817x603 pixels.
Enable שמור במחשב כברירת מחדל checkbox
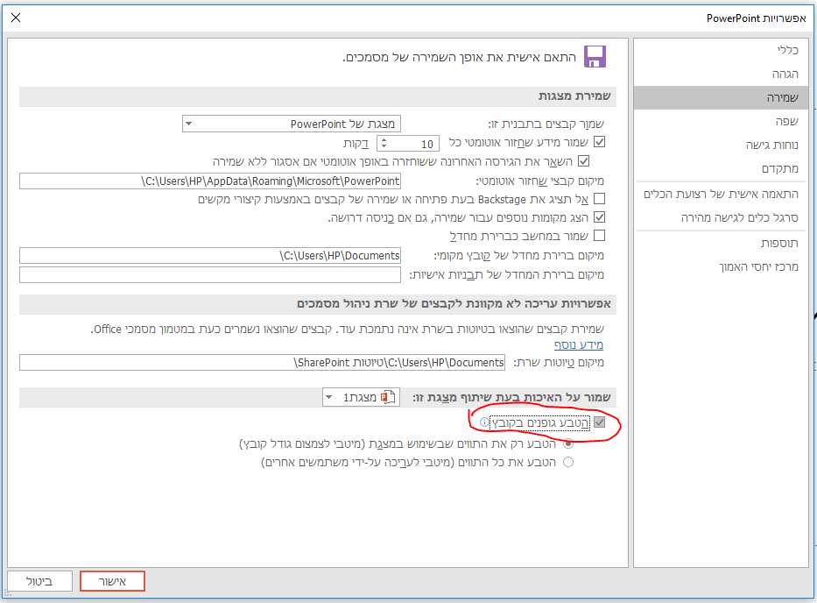point(600,236)
